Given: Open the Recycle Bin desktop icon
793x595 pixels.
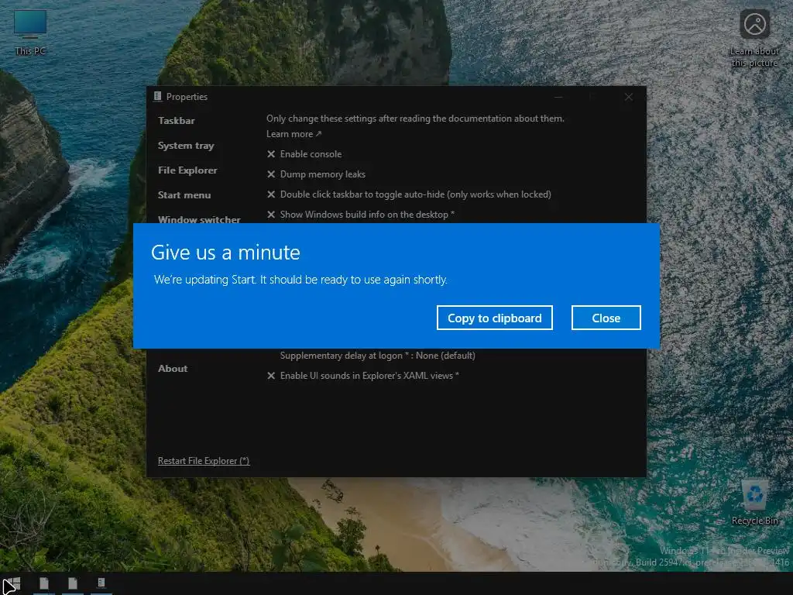Looking at the screenshot, I should 754,502.
